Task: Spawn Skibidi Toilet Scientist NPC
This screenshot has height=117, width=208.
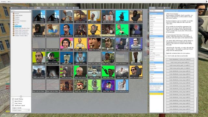Action: (x=80, y=72)
